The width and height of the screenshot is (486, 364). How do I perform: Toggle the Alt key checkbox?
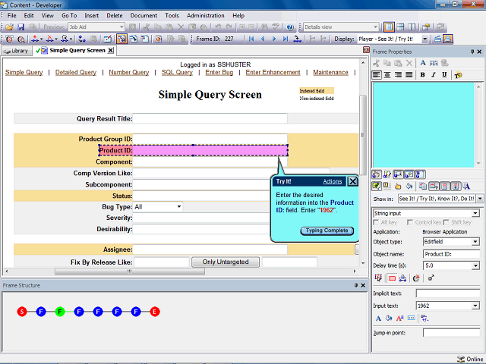click(377, 222)
